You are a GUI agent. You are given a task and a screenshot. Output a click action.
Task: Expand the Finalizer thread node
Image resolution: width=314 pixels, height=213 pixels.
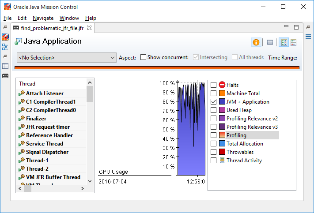(x=20, y=119)
